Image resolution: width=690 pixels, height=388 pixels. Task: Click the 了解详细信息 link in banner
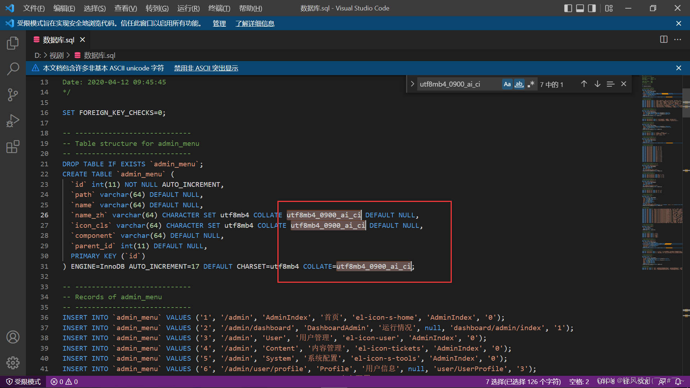coord(255,23)
